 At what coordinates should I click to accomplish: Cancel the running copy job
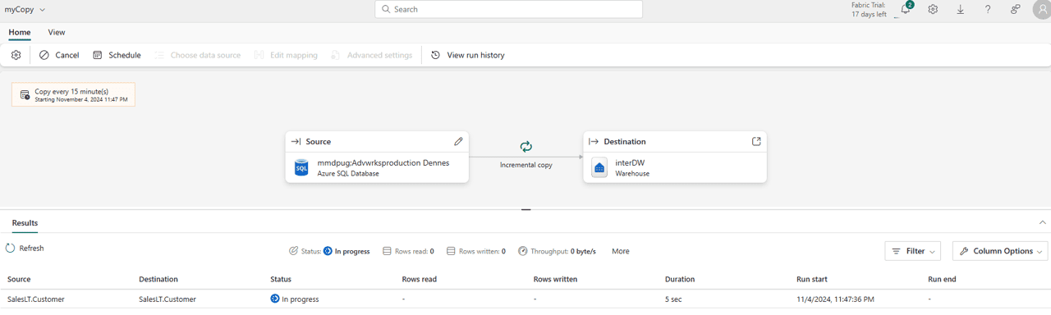point(59,55)
